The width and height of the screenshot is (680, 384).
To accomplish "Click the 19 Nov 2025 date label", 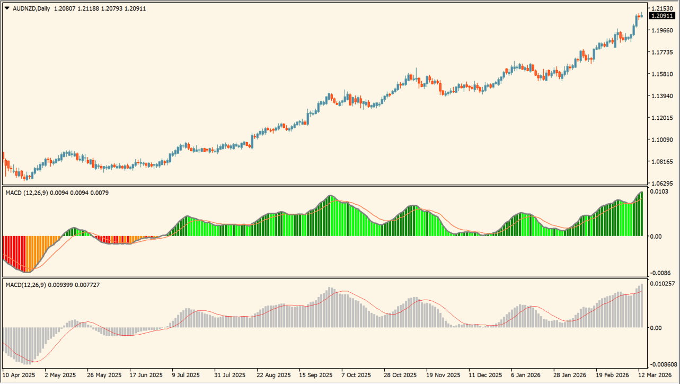I will click(x=444, y=374).
